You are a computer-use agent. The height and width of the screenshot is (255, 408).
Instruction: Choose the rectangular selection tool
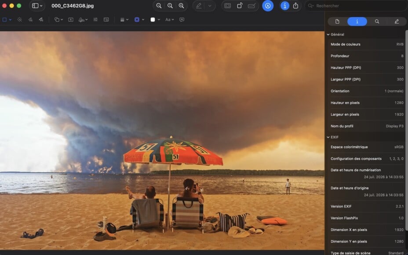[4, 19]
